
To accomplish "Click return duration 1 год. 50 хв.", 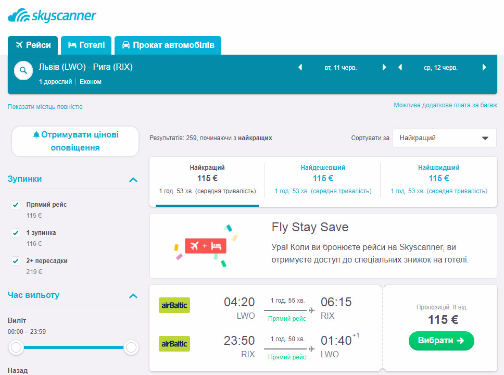I will click(288, 339).
